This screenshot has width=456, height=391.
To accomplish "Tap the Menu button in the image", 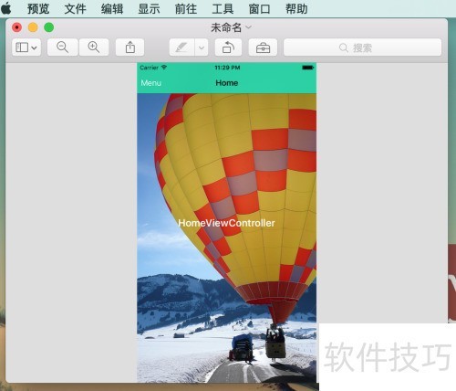I will [x=151, y=83].
